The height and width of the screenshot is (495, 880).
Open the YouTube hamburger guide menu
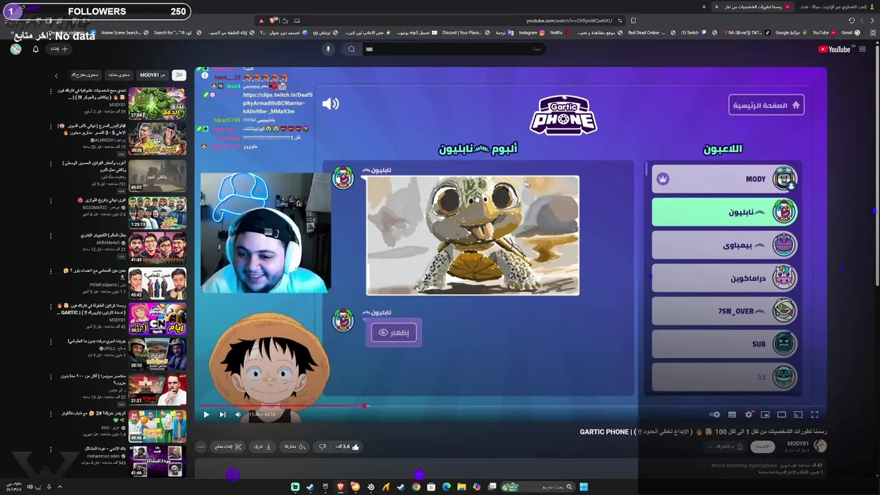pyautogui.click(x=862, y=49)
